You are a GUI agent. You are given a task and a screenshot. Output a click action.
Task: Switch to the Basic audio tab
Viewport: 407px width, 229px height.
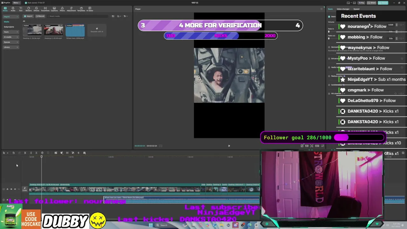pos(330,9)
